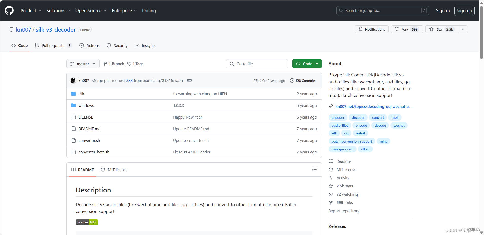Click the Notifications bell button
Image resolution: width=484 pixels, height=235 pixels.
(x=371, y=29)
